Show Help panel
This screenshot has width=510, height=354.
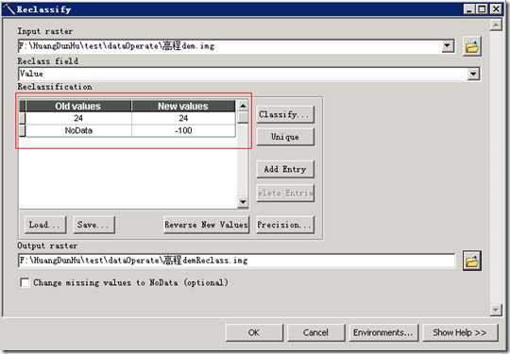(x=460, y=332)
